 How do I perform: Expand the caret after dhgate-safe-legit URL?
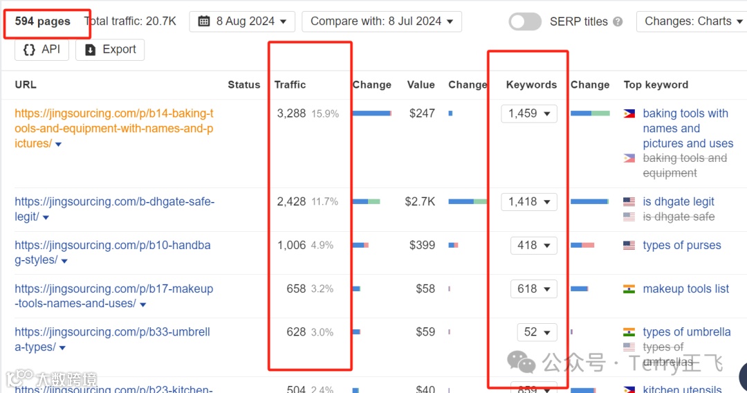point(46,218)
